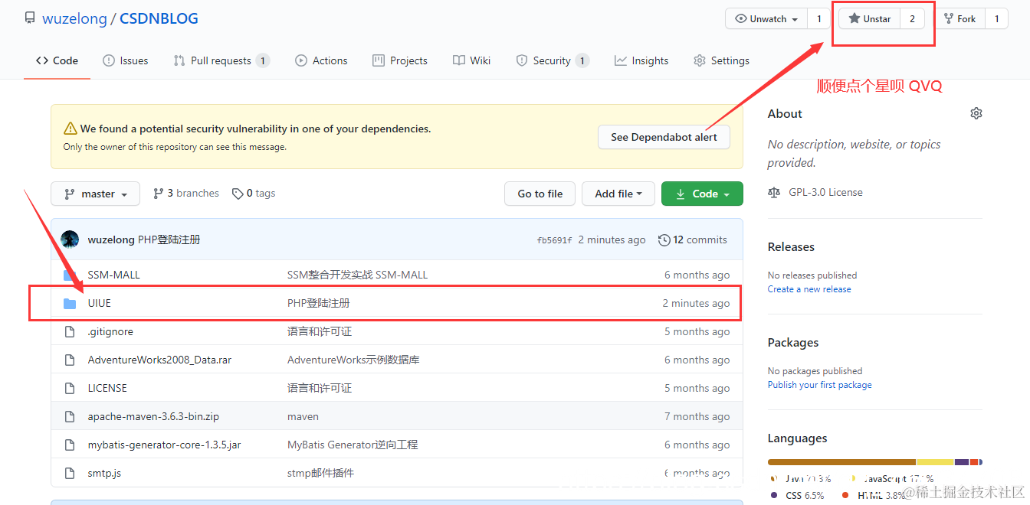
Task: Click Publish your first package link
Action: pyautogui.click(x=820, y=385)
